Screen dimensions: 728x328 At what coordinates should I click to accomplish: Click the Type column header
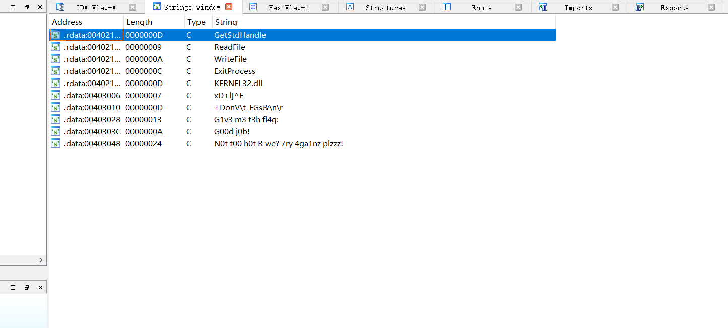(196, 22)
